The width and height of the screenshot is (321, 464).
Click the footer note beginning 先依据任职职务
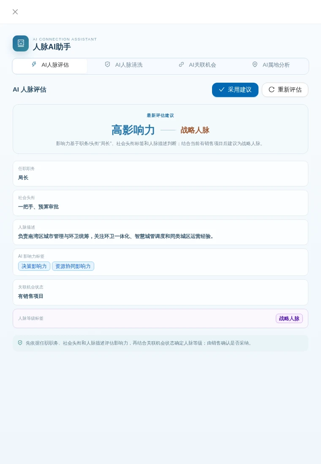pyautogui.click(x=139, y=343)
